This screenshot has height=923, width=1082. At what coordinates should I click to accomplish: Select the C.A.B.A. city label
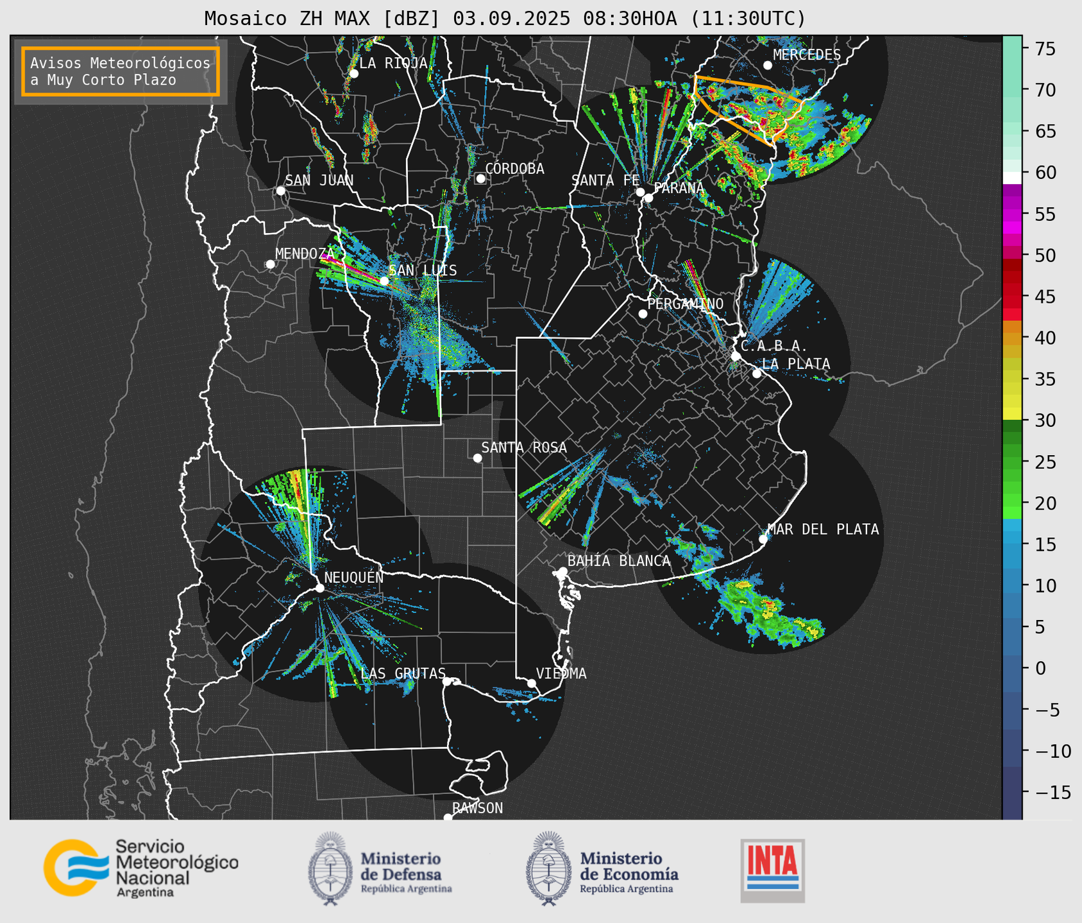pos(774,347)
